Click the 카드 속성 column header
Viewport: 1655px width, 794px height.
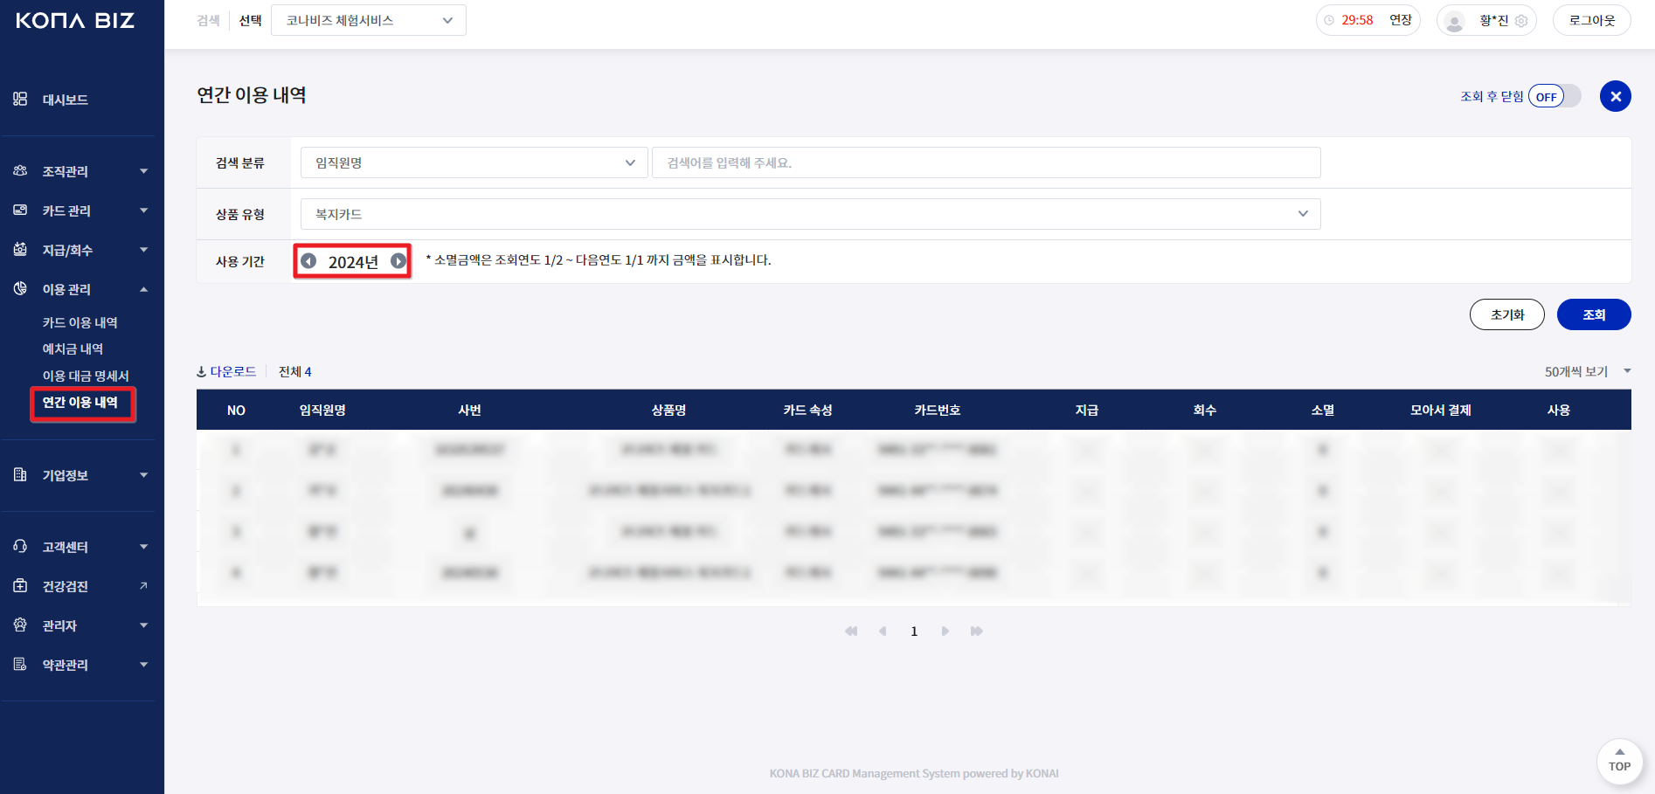(808, 410)
